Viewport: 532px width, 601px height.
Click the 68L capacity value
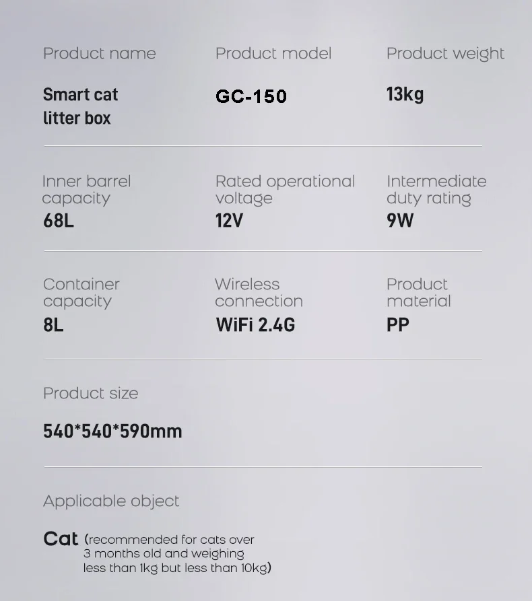59,221
